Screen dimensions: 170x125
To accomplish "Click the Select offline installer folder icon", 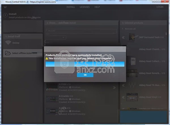I will [x=8, y=53].
